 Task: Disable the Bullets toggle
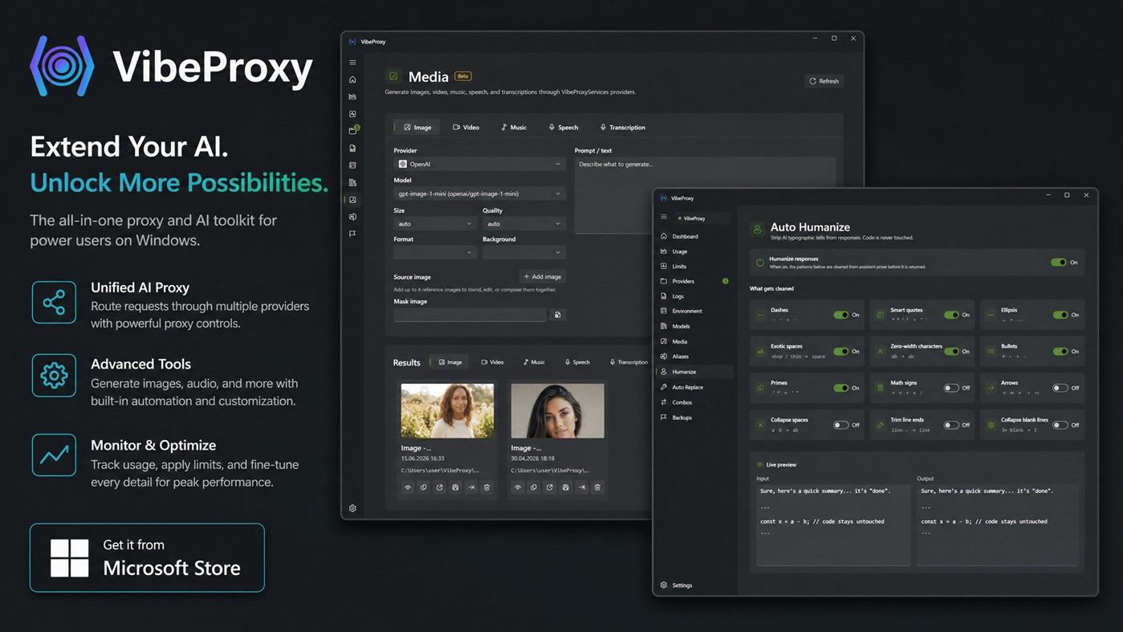pos(1060,351)
